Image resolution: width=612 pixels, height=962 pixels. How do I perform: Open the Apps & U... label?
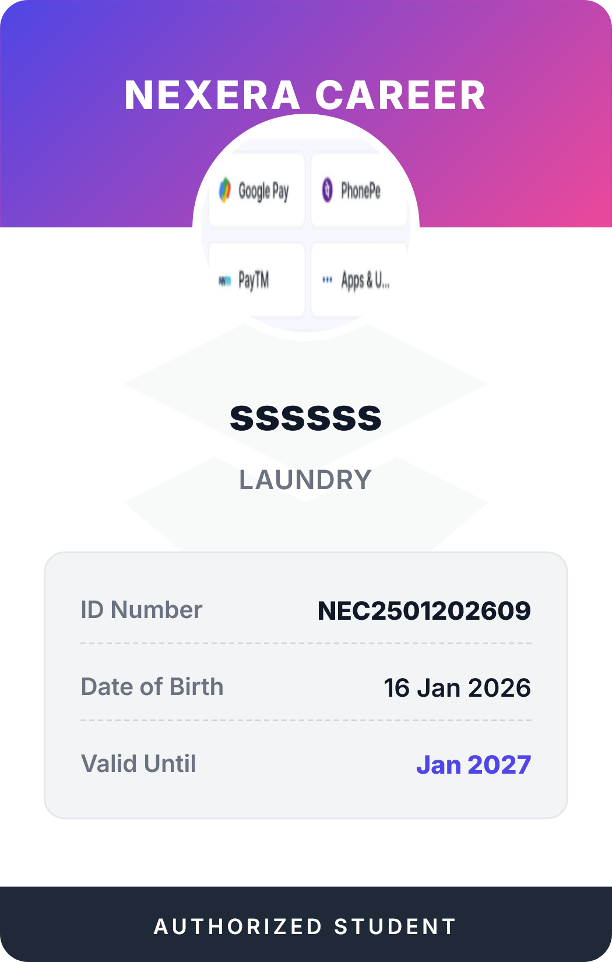point(365,280)
